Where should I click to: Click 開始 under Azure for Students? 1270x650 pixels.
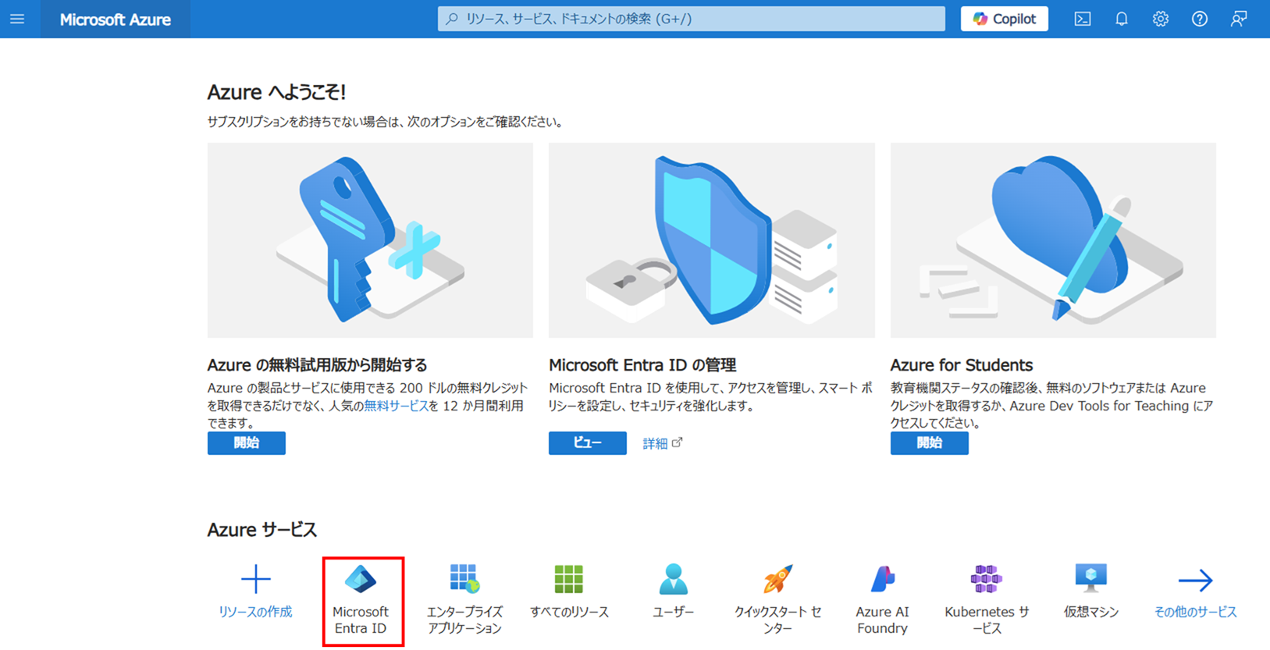(x=930, y=443)
